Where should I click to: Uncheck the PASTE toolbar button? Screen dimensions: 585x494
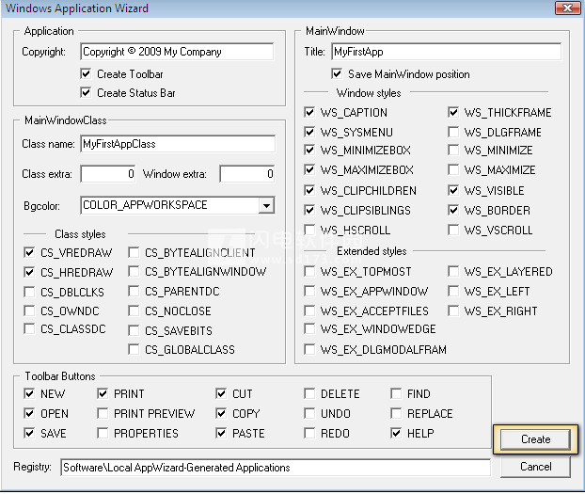[x=221, y=433]
